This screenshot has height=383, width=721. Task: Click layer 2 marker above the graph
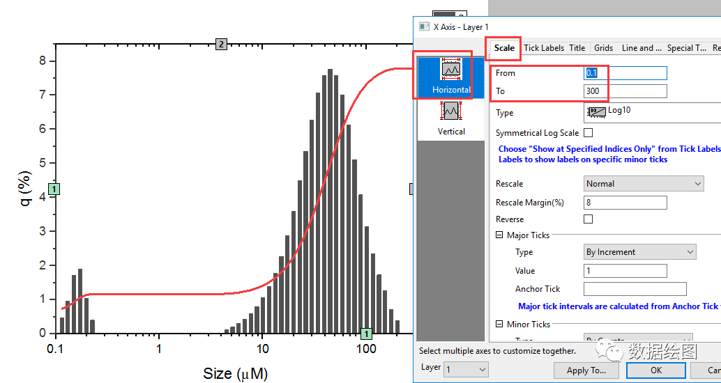click(221, 44)
